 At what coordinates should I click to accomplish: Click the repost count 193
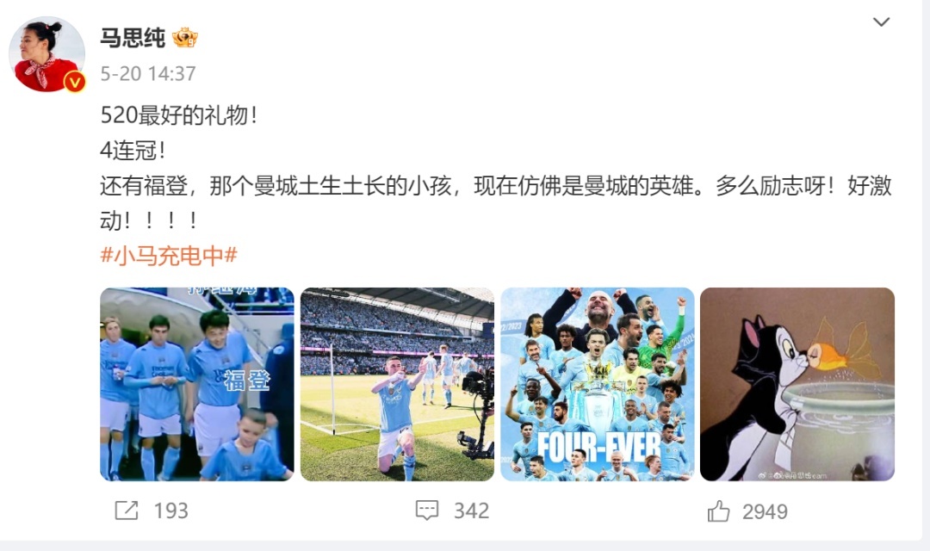point(170,511)
